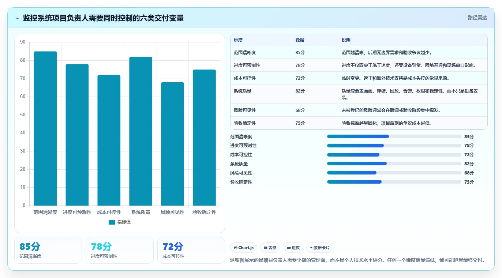
Task: Click the 78分 value in the table
Action: coord(300,65)
